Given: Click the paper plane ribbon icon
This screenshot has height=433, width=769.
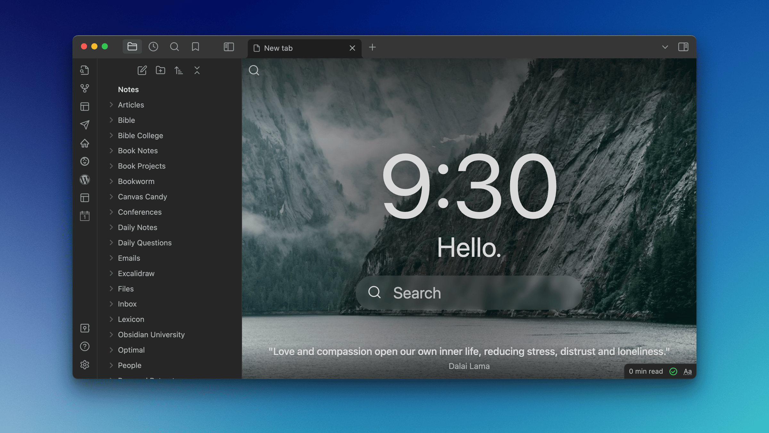Looking at the screenshot, I should pos(85,125).
